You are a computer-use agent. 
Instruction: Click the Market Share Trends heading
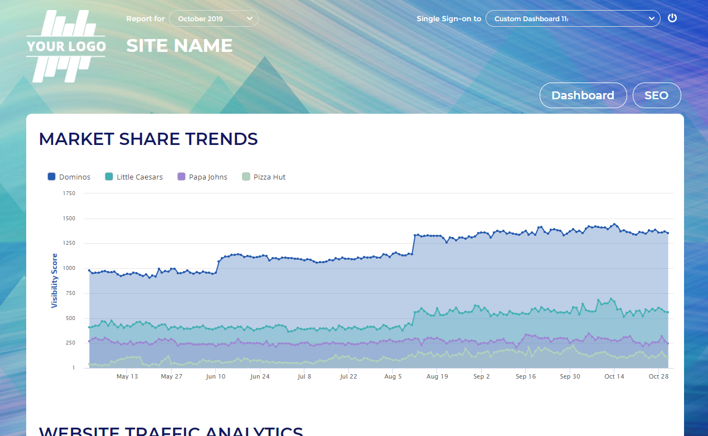(148, 139)
